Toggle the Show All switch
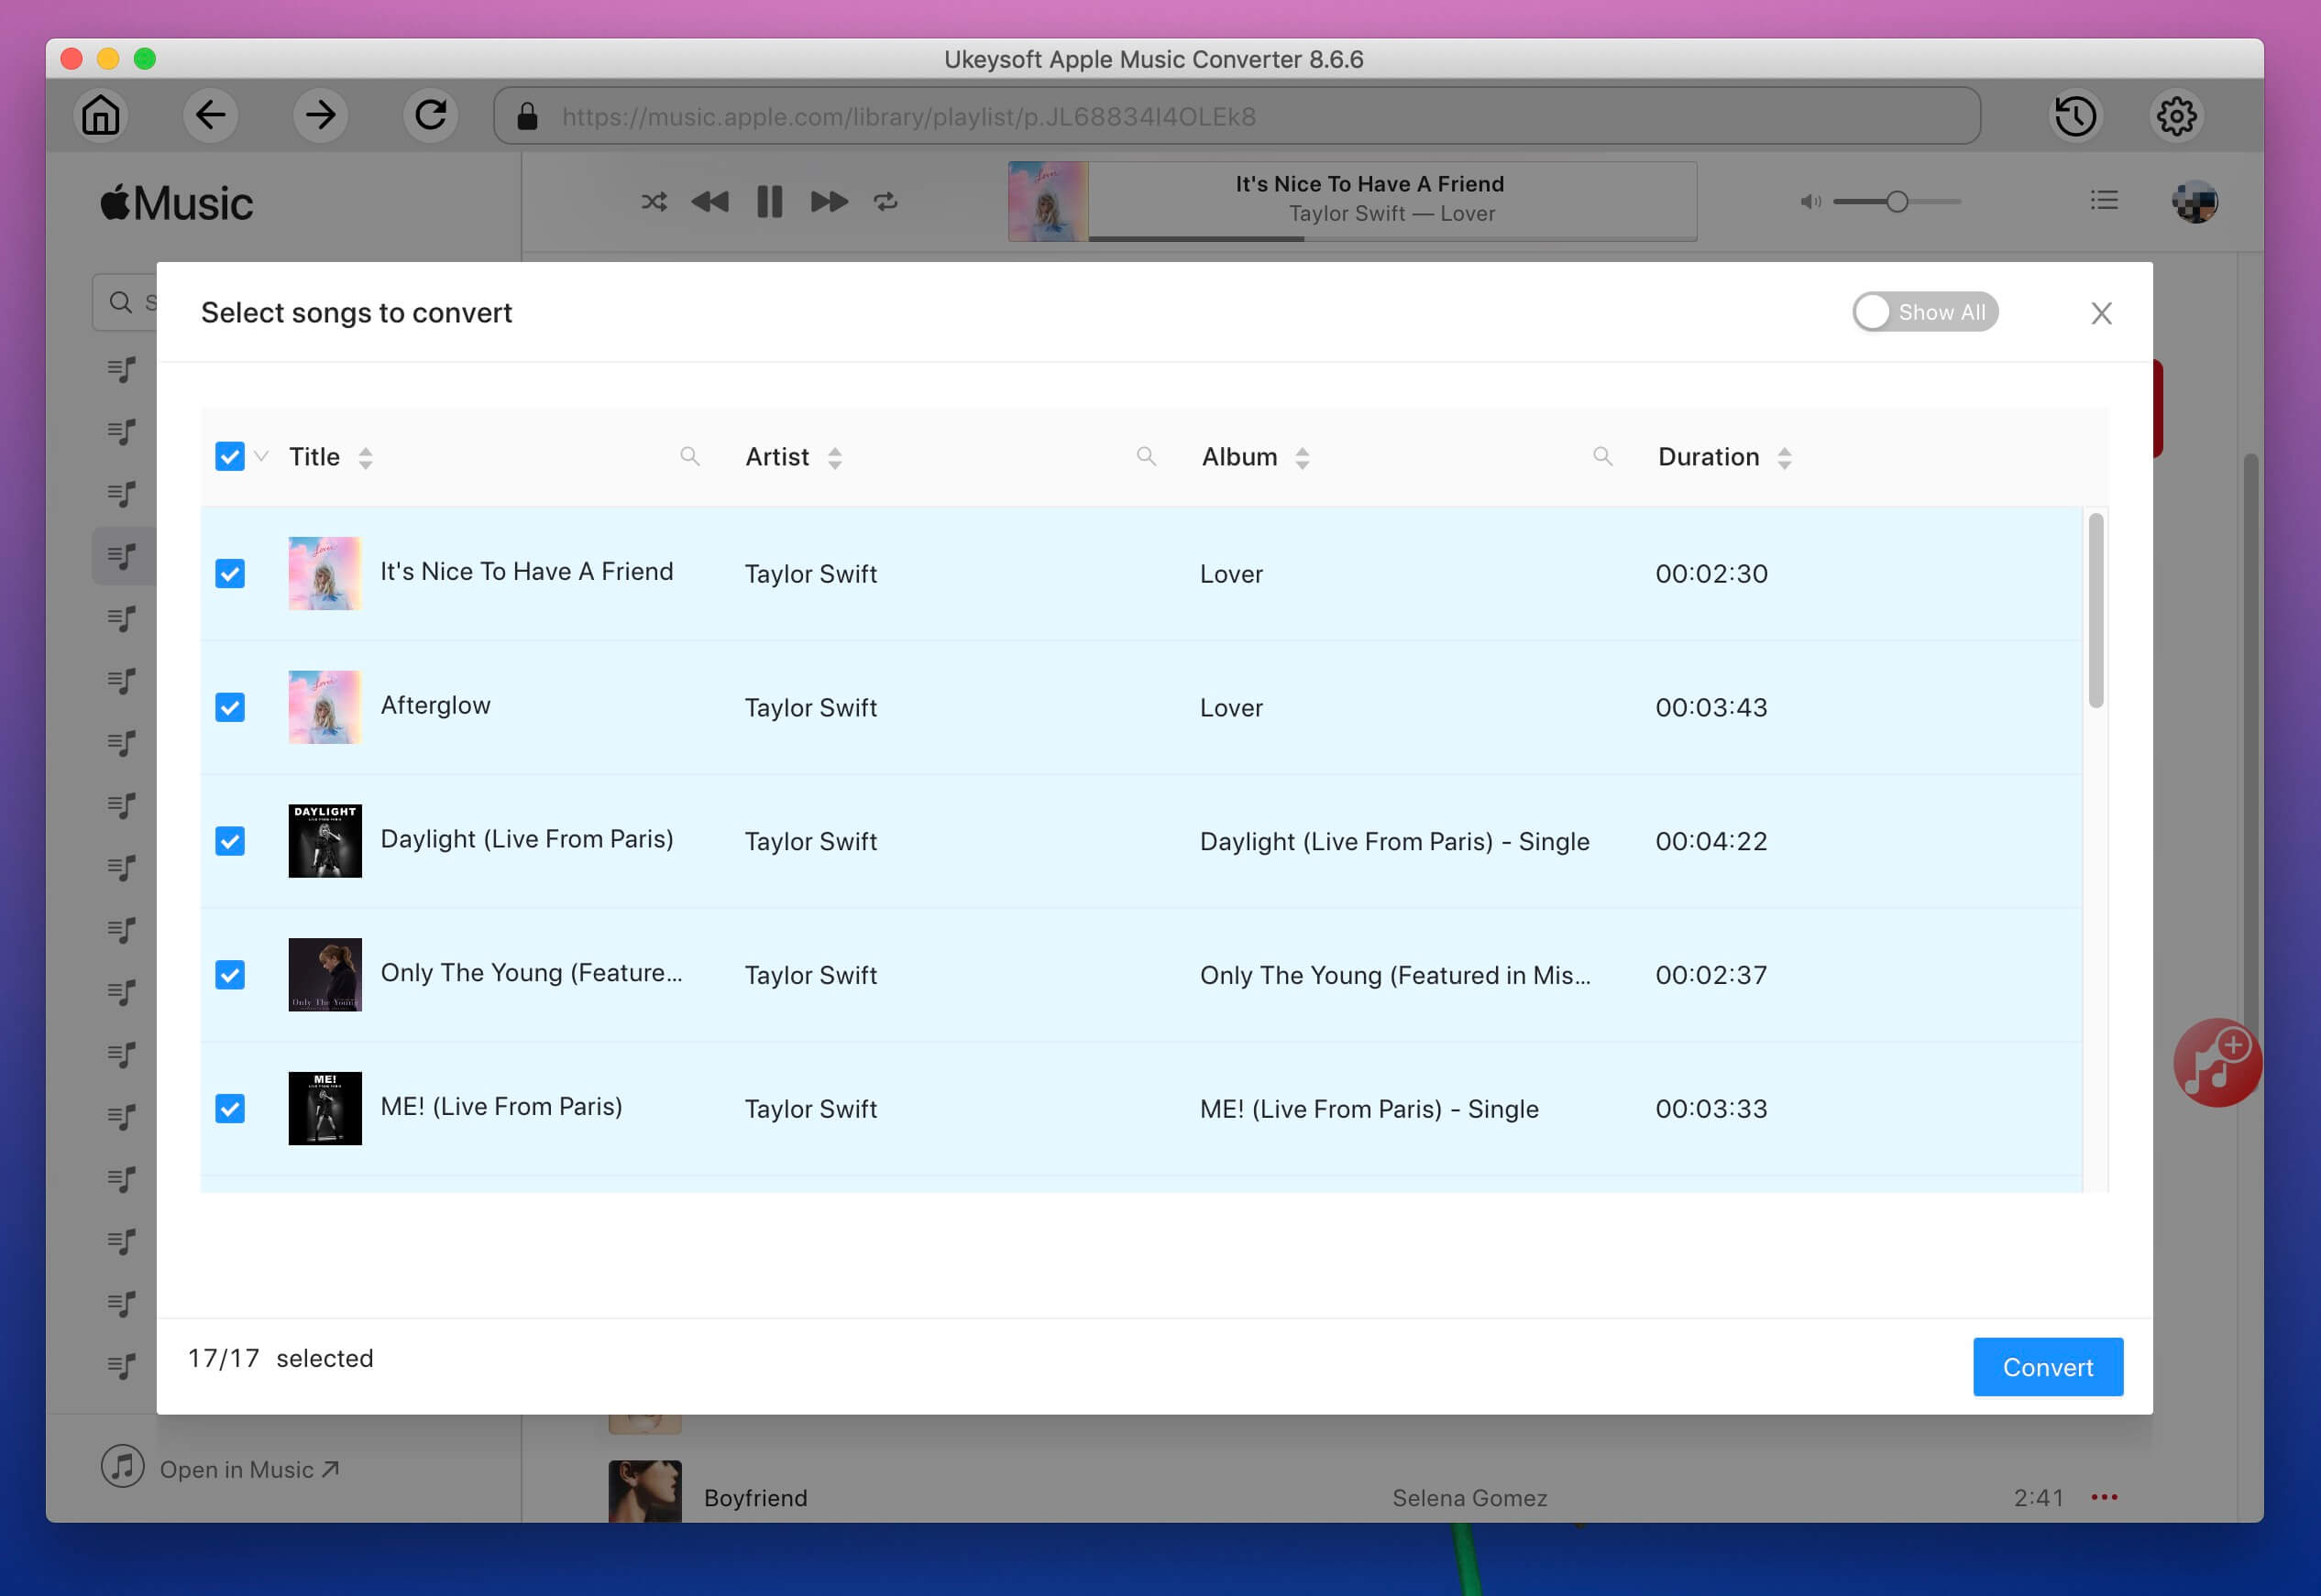This screenshot has width=2321, height=1596. (x=1924, y=312)
